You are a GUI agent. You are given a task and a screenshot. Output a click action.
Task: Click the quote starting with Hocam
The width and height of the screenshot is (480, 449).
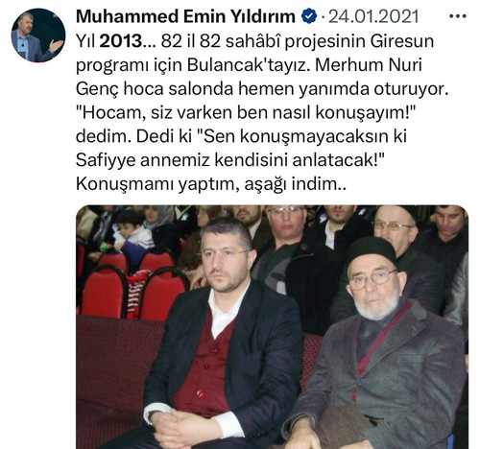246,112
